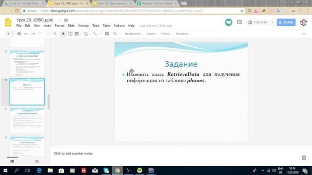Click the zoom magnifier icon

pyautogui.click(x=55, y=34)
